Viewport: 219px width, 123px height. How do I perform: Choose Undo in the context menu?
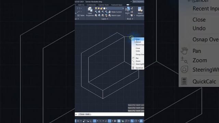pos(138,51)
